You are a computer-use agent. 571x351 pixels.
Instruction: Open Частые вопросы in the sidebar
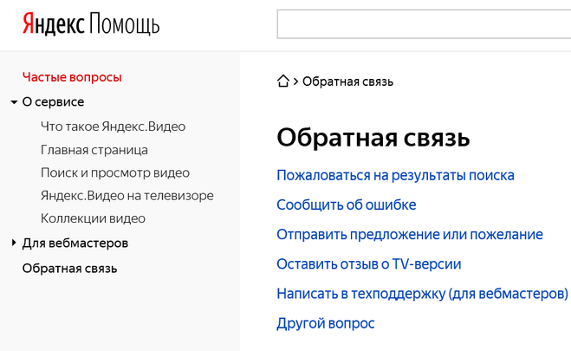pos(72,77)
